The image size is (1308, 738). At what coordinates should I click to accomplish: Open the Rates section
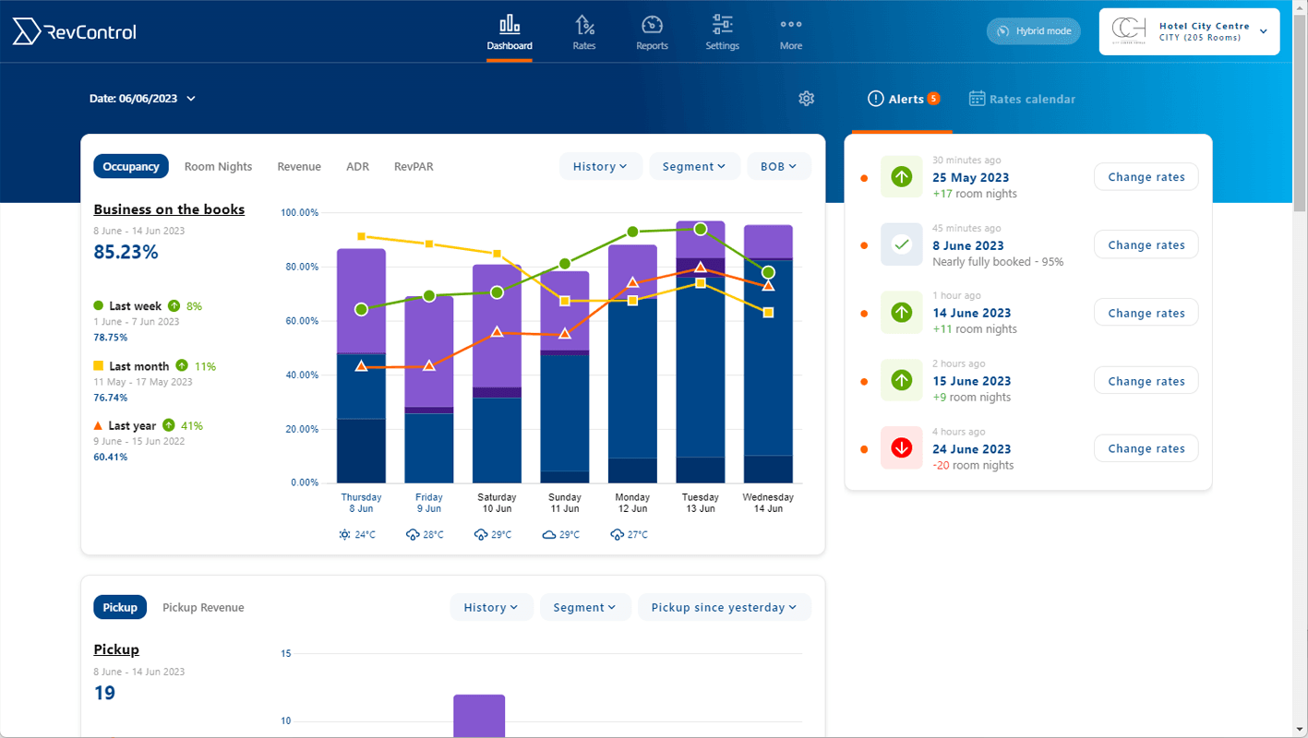pyautogui.click(x=583, y=32)
